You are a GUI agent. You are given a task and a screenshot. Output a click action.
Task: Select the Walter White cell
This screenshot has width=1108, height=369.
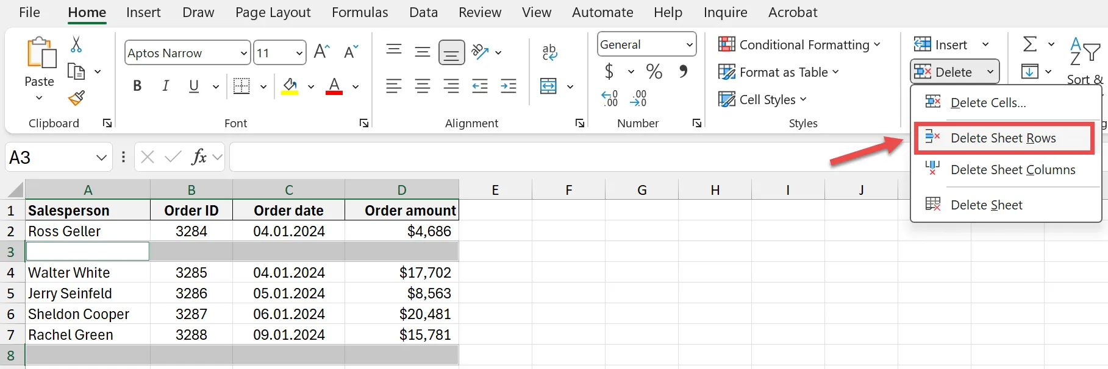(88, 273)
